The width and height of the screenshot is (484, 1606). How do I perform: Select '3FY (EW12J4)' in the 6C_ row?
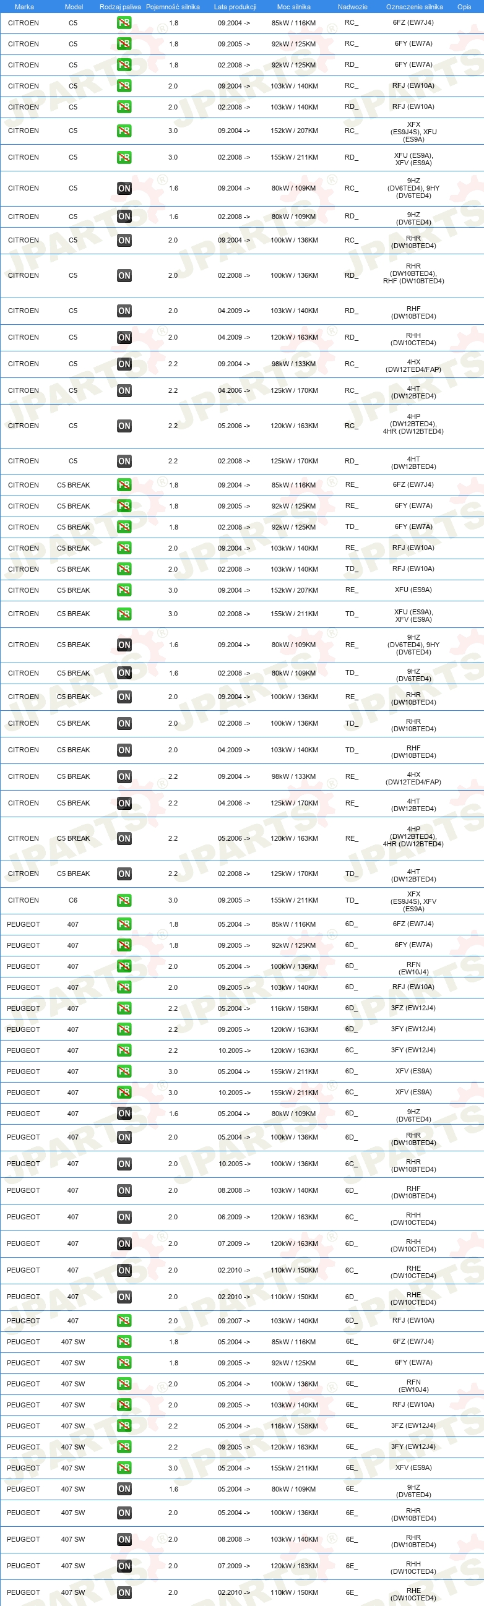click(x=413, y=1050)
